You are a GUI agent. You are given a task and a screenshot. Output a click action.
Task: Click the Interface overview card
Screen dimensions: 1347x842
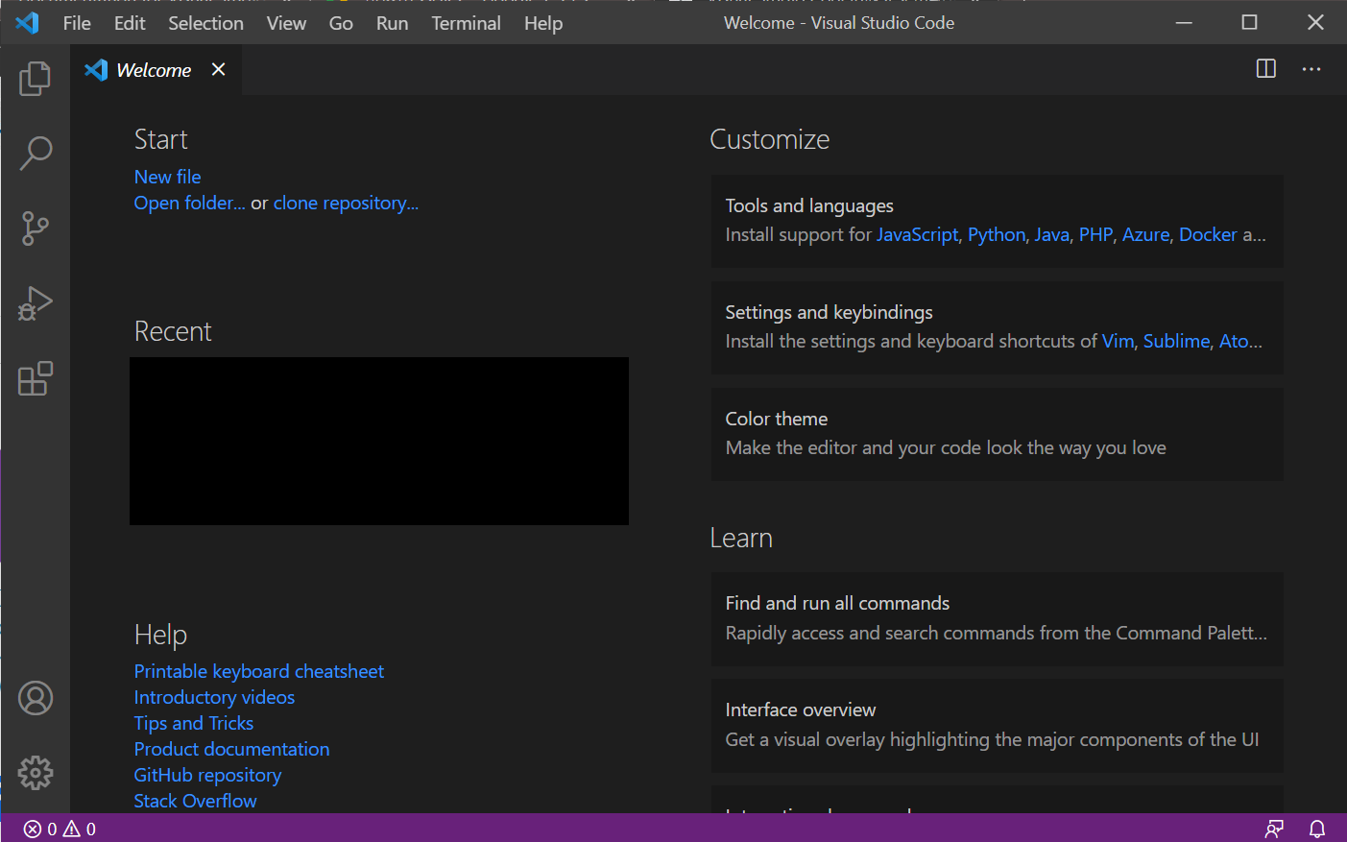997,726
